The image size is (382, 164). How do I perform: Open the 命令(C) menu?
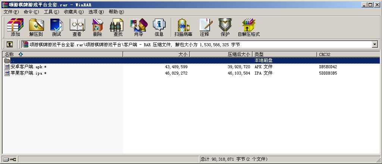point(31,12)
